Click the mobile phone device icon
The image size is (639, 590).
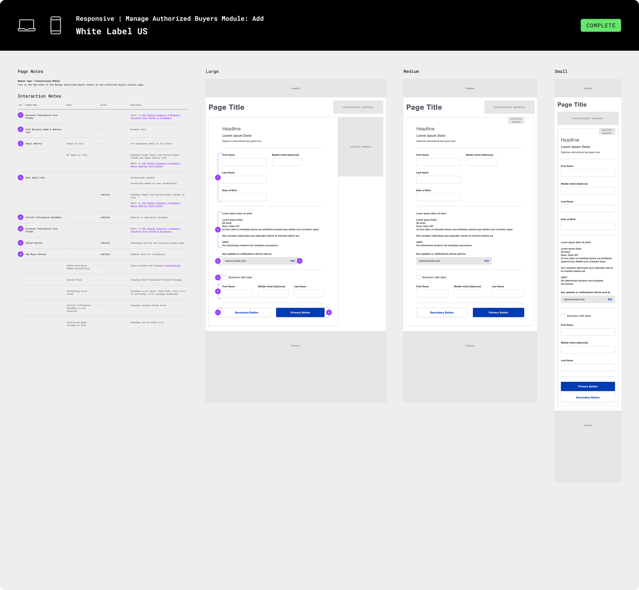[56, 25]
